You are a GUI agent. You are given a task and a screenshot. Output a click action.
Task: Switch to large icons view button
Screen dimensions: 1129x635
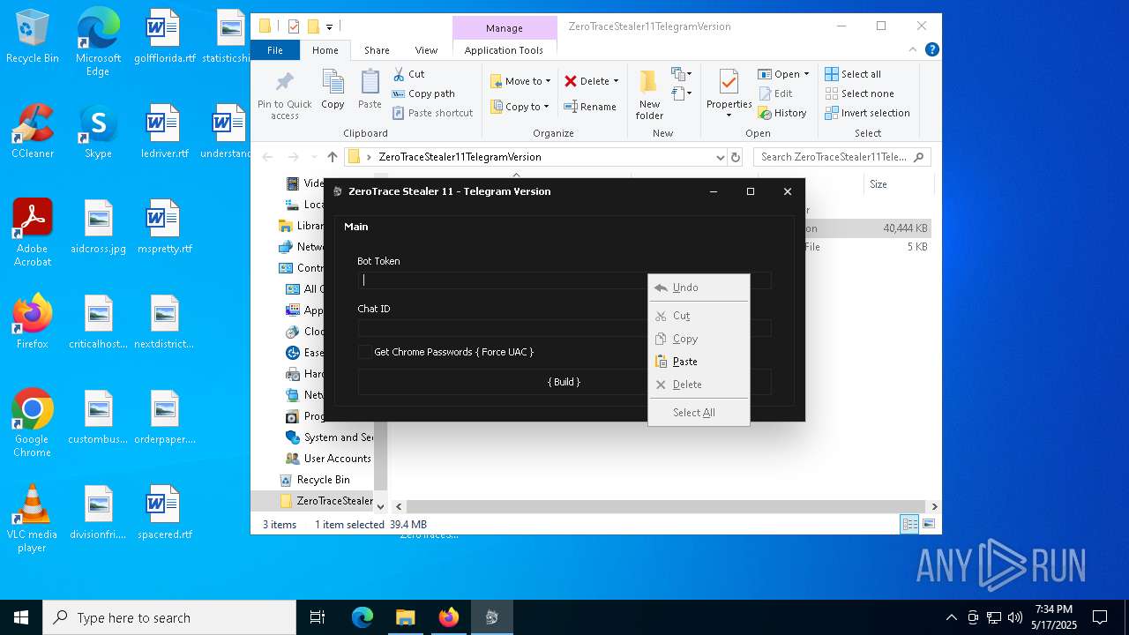click(x=928, y=525)
